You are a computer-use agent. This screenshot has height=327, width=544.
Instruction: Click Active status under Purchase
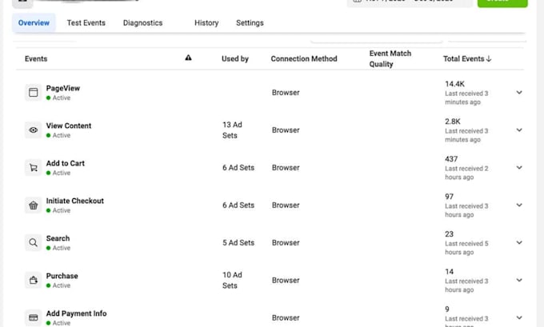(x=58, y=285)
